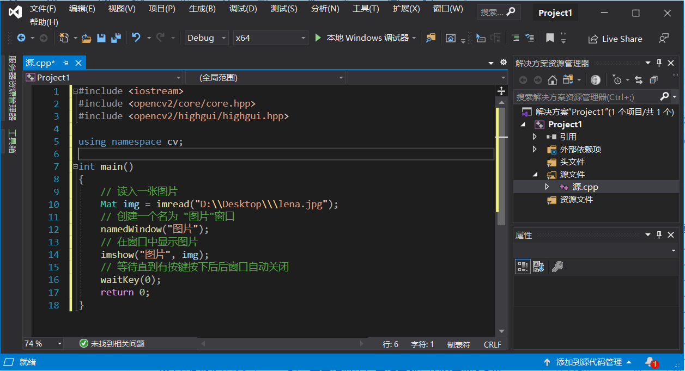Open the debugger target dropdown arrow
The height and width of the screenshot is (371, 685).
tap(414, 38)
